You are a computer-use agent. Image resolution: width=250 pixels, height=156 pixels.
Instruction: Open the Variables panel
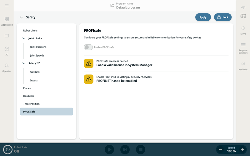coord(243,66)
